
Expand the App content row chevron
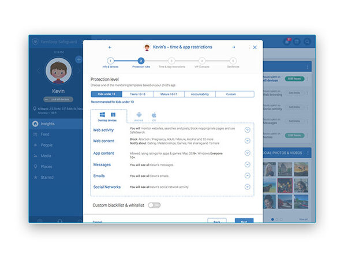[x=247, y=153]
